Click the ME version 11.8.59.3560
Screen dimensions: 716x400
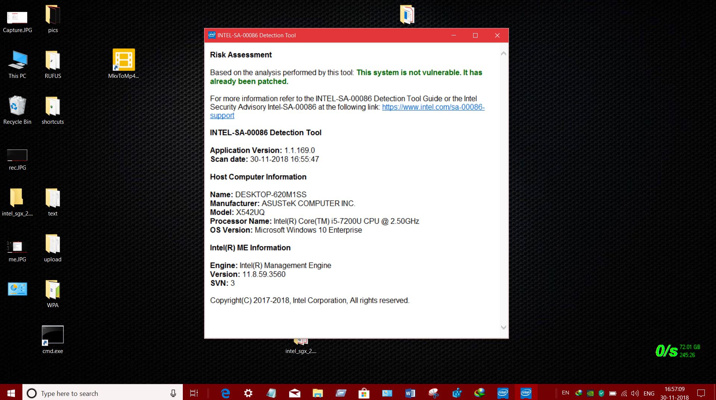click(x=264, y=274)
